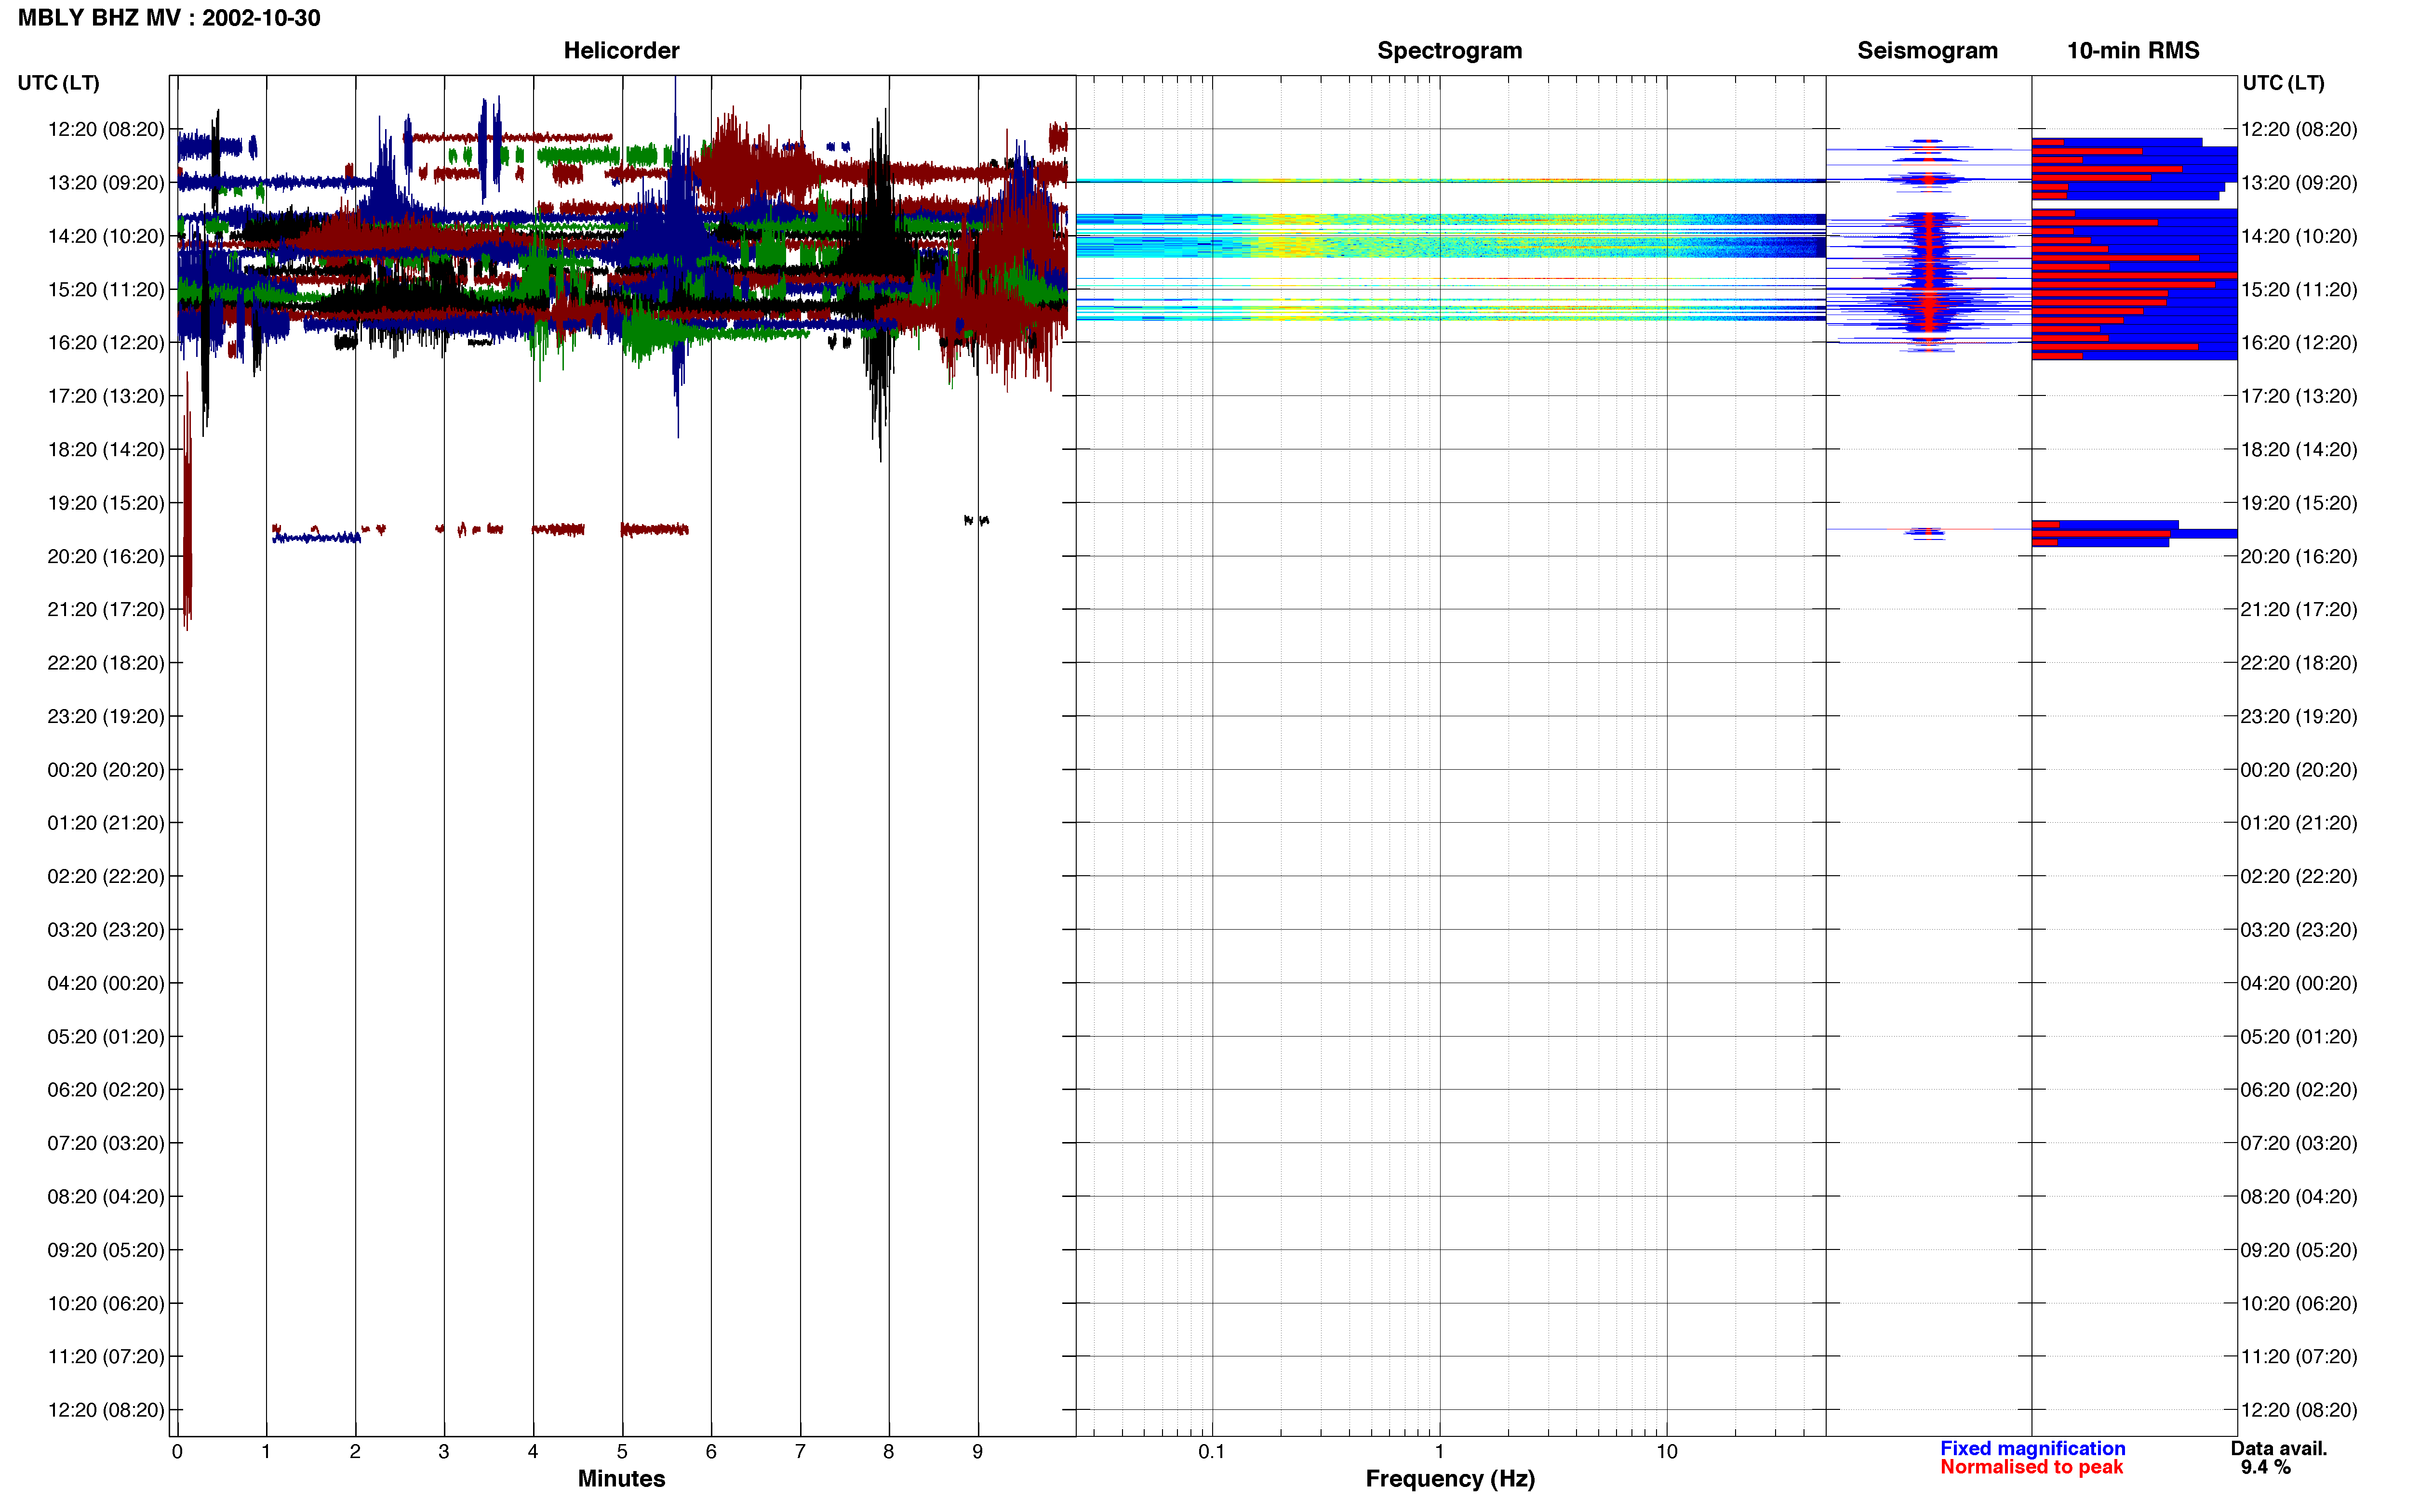Click left time label '20:20 (16:20)'
The image size is (2419, 1512).
click(x=106, y=556)
